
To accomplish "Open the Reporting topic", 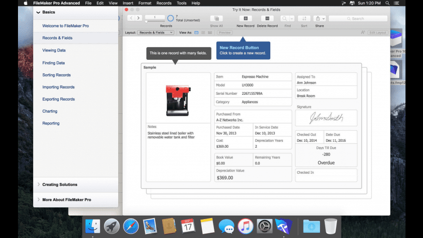I will [51, 123].
